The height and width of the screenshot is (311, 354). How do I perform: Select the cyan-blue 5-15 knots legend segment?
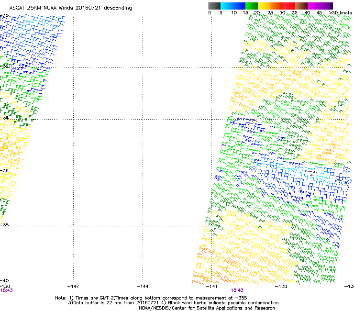[233, 6]
